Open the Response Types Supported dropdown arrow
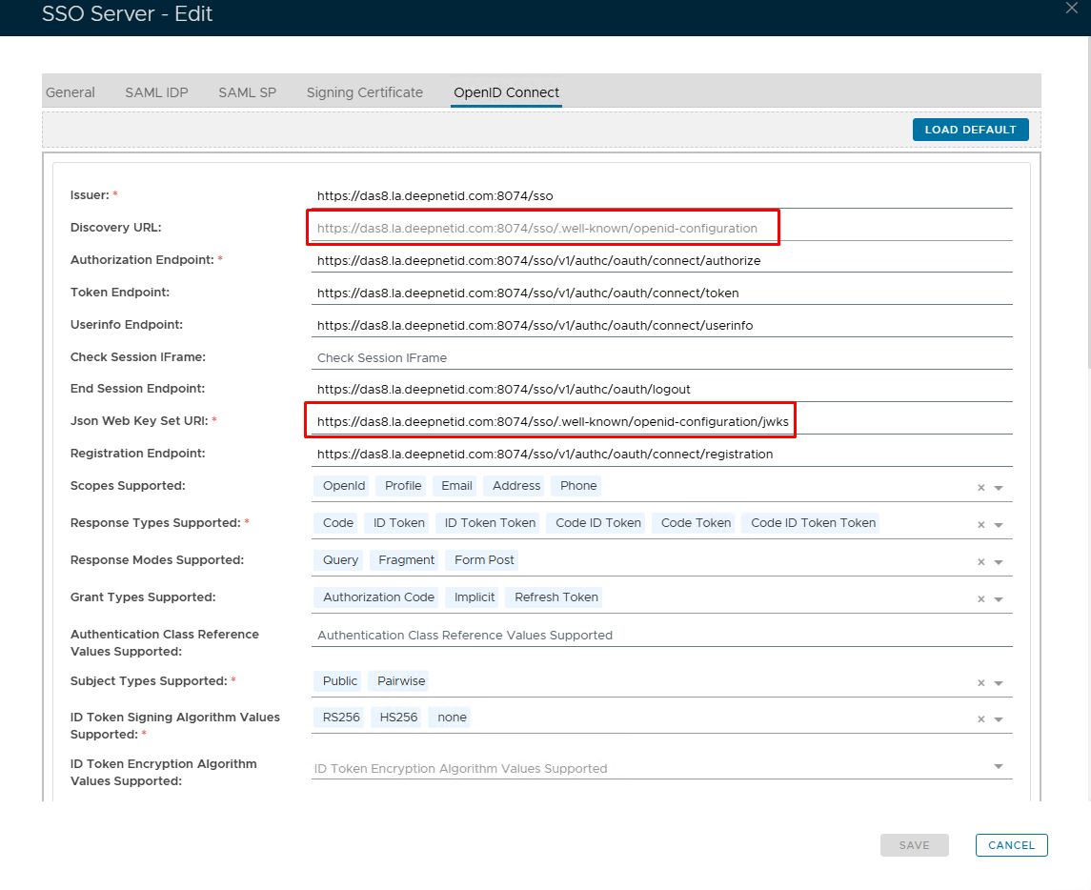The height and width of the screenshot is (890, 1091). (x=999, y=525)
